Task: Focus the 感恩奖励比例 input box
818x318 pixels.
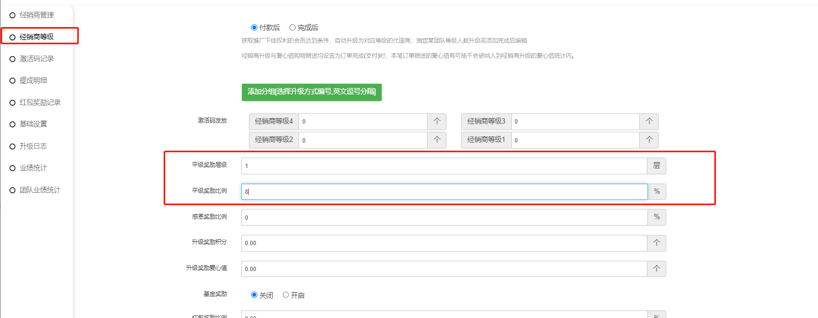Action: tap(444, 217)
